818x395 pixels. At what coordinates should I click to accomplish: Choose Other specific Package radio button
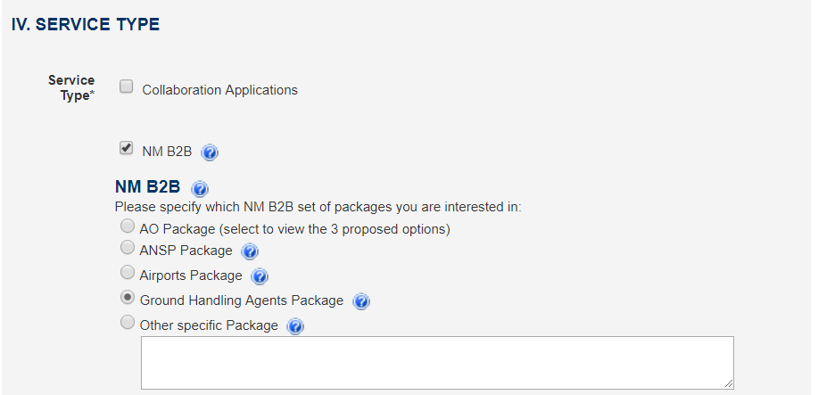[x=128, y=323]
